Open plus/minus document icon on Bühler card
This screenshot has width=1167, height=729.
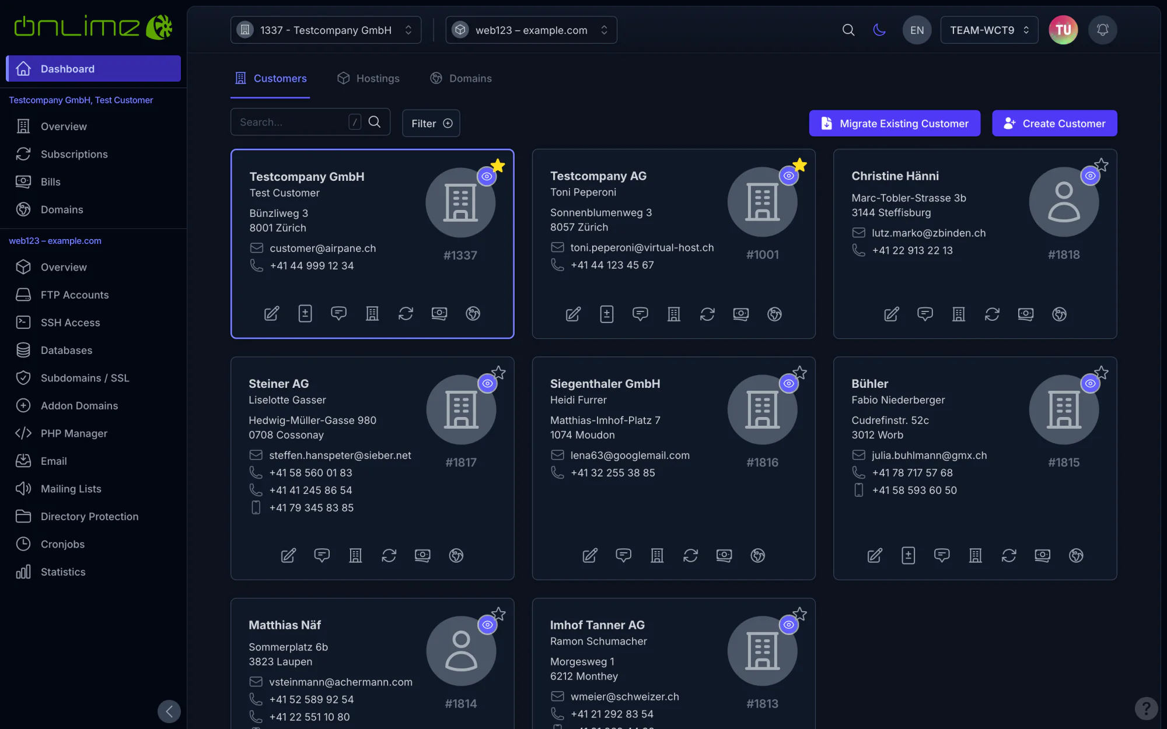[x=909, y=555]
